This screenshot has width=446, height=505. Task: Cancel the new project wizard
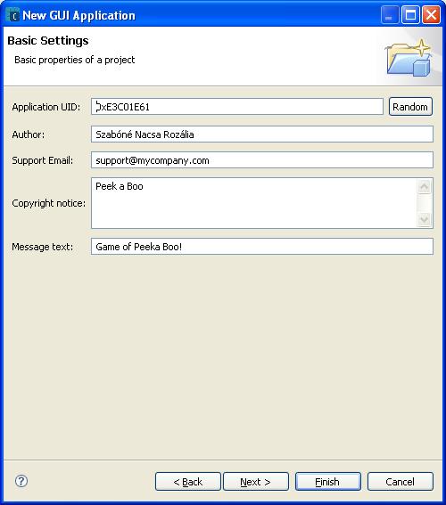click(x=401, y=482)
